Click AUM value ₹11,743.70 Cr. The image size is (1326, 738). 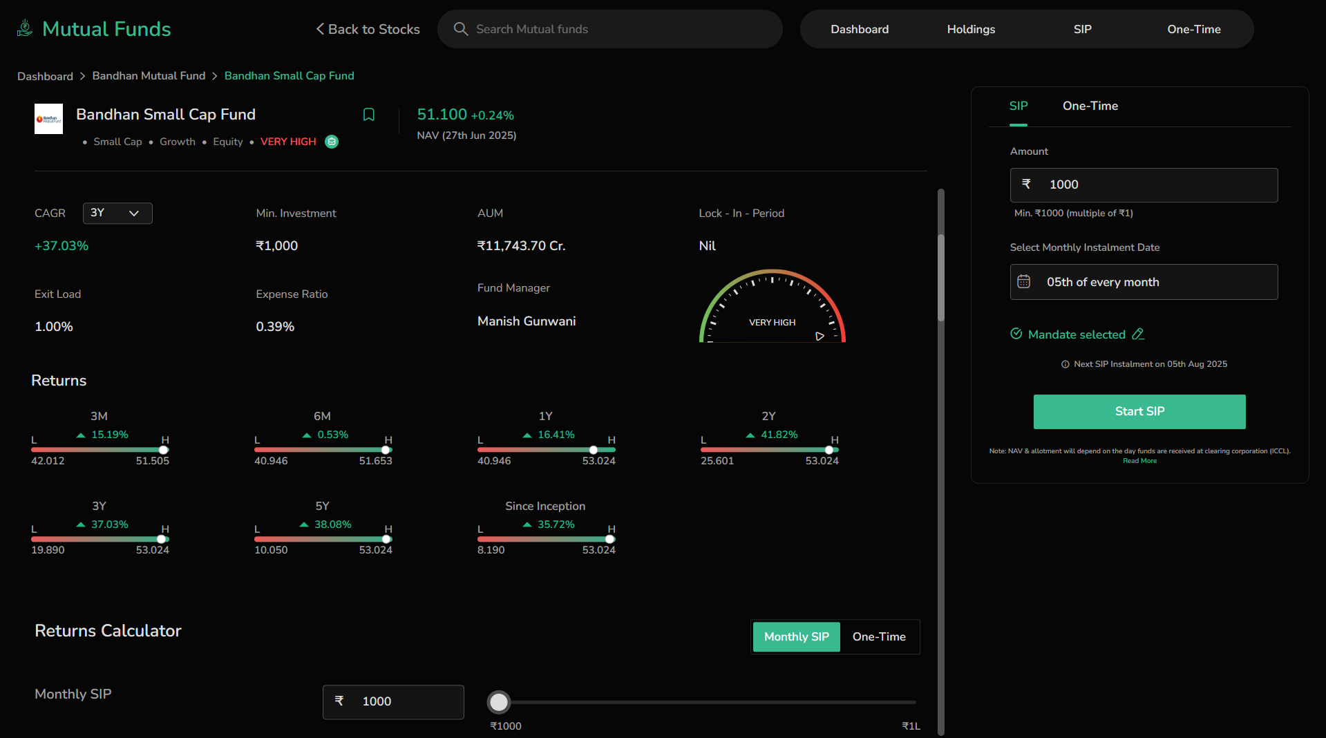(521, 246)
